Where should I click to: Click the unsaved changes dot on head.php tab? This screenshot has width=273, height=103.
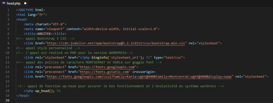(25, 3)
